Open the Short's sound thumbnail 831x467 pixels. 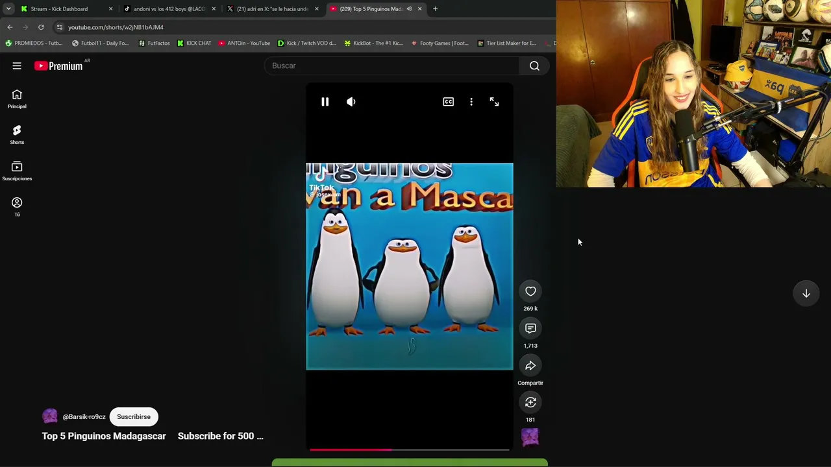pyautogui.click(x=530, y=437)
